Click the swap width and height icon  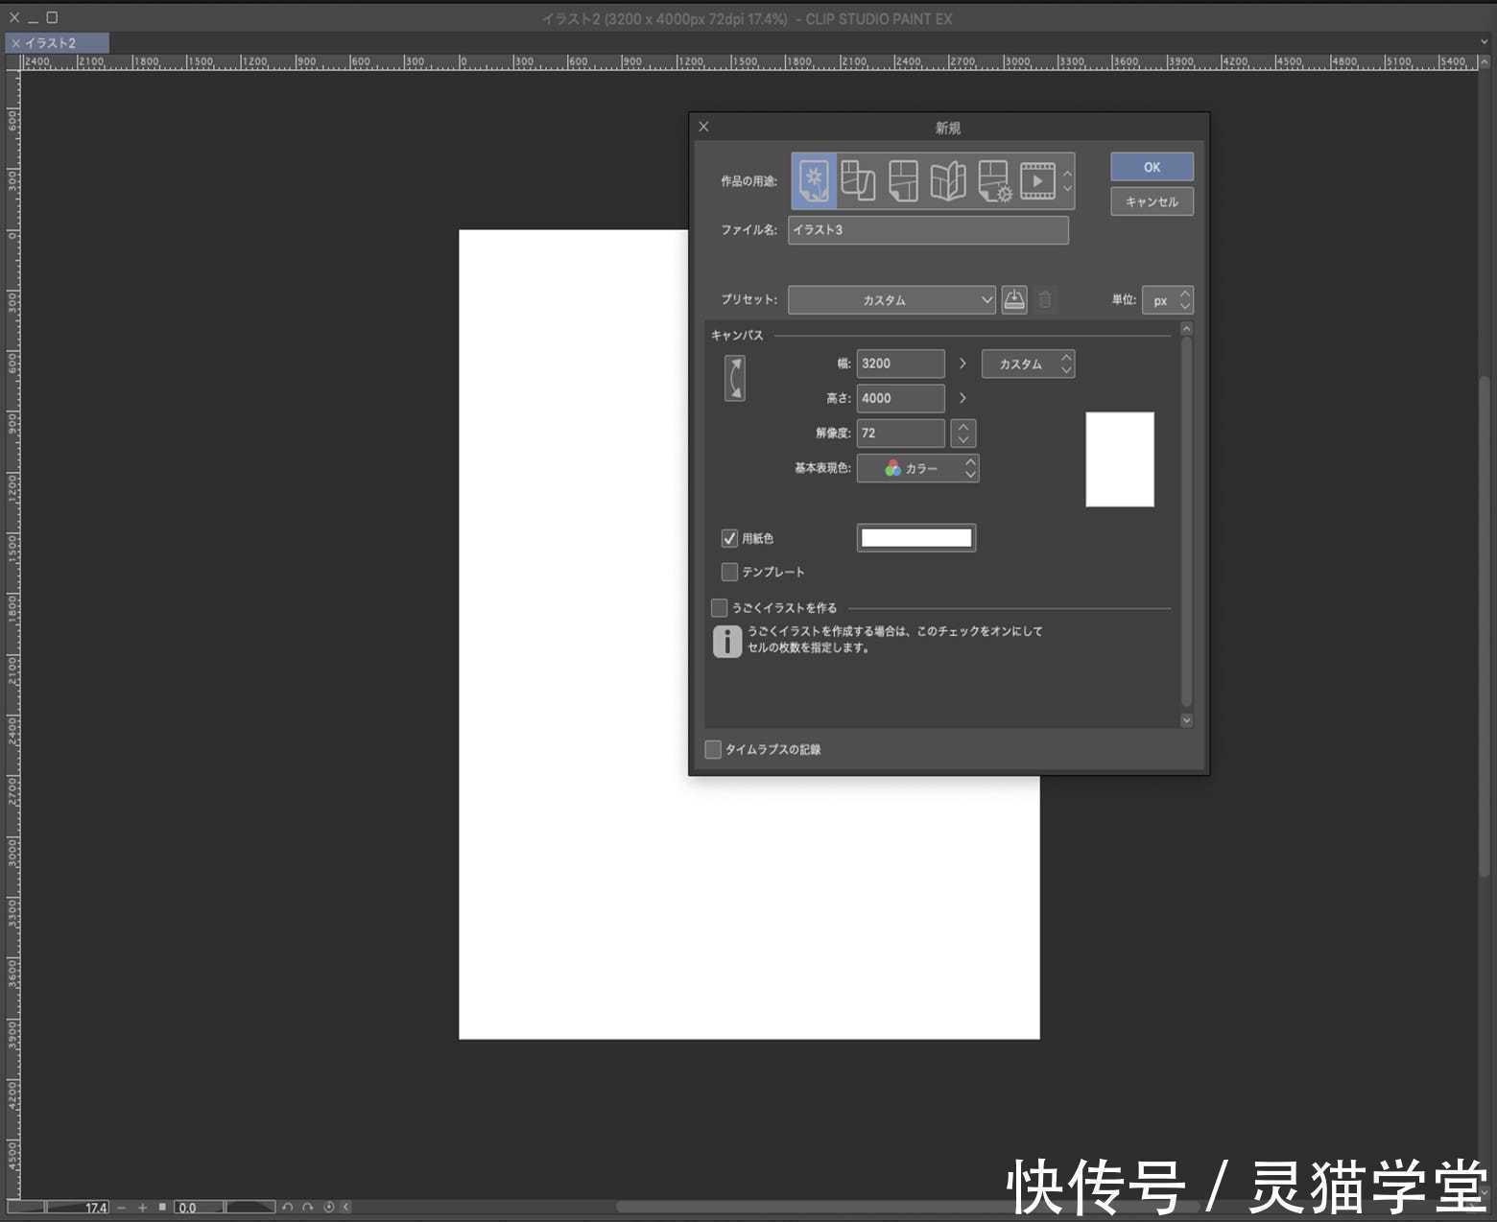[x=735, y=376]
